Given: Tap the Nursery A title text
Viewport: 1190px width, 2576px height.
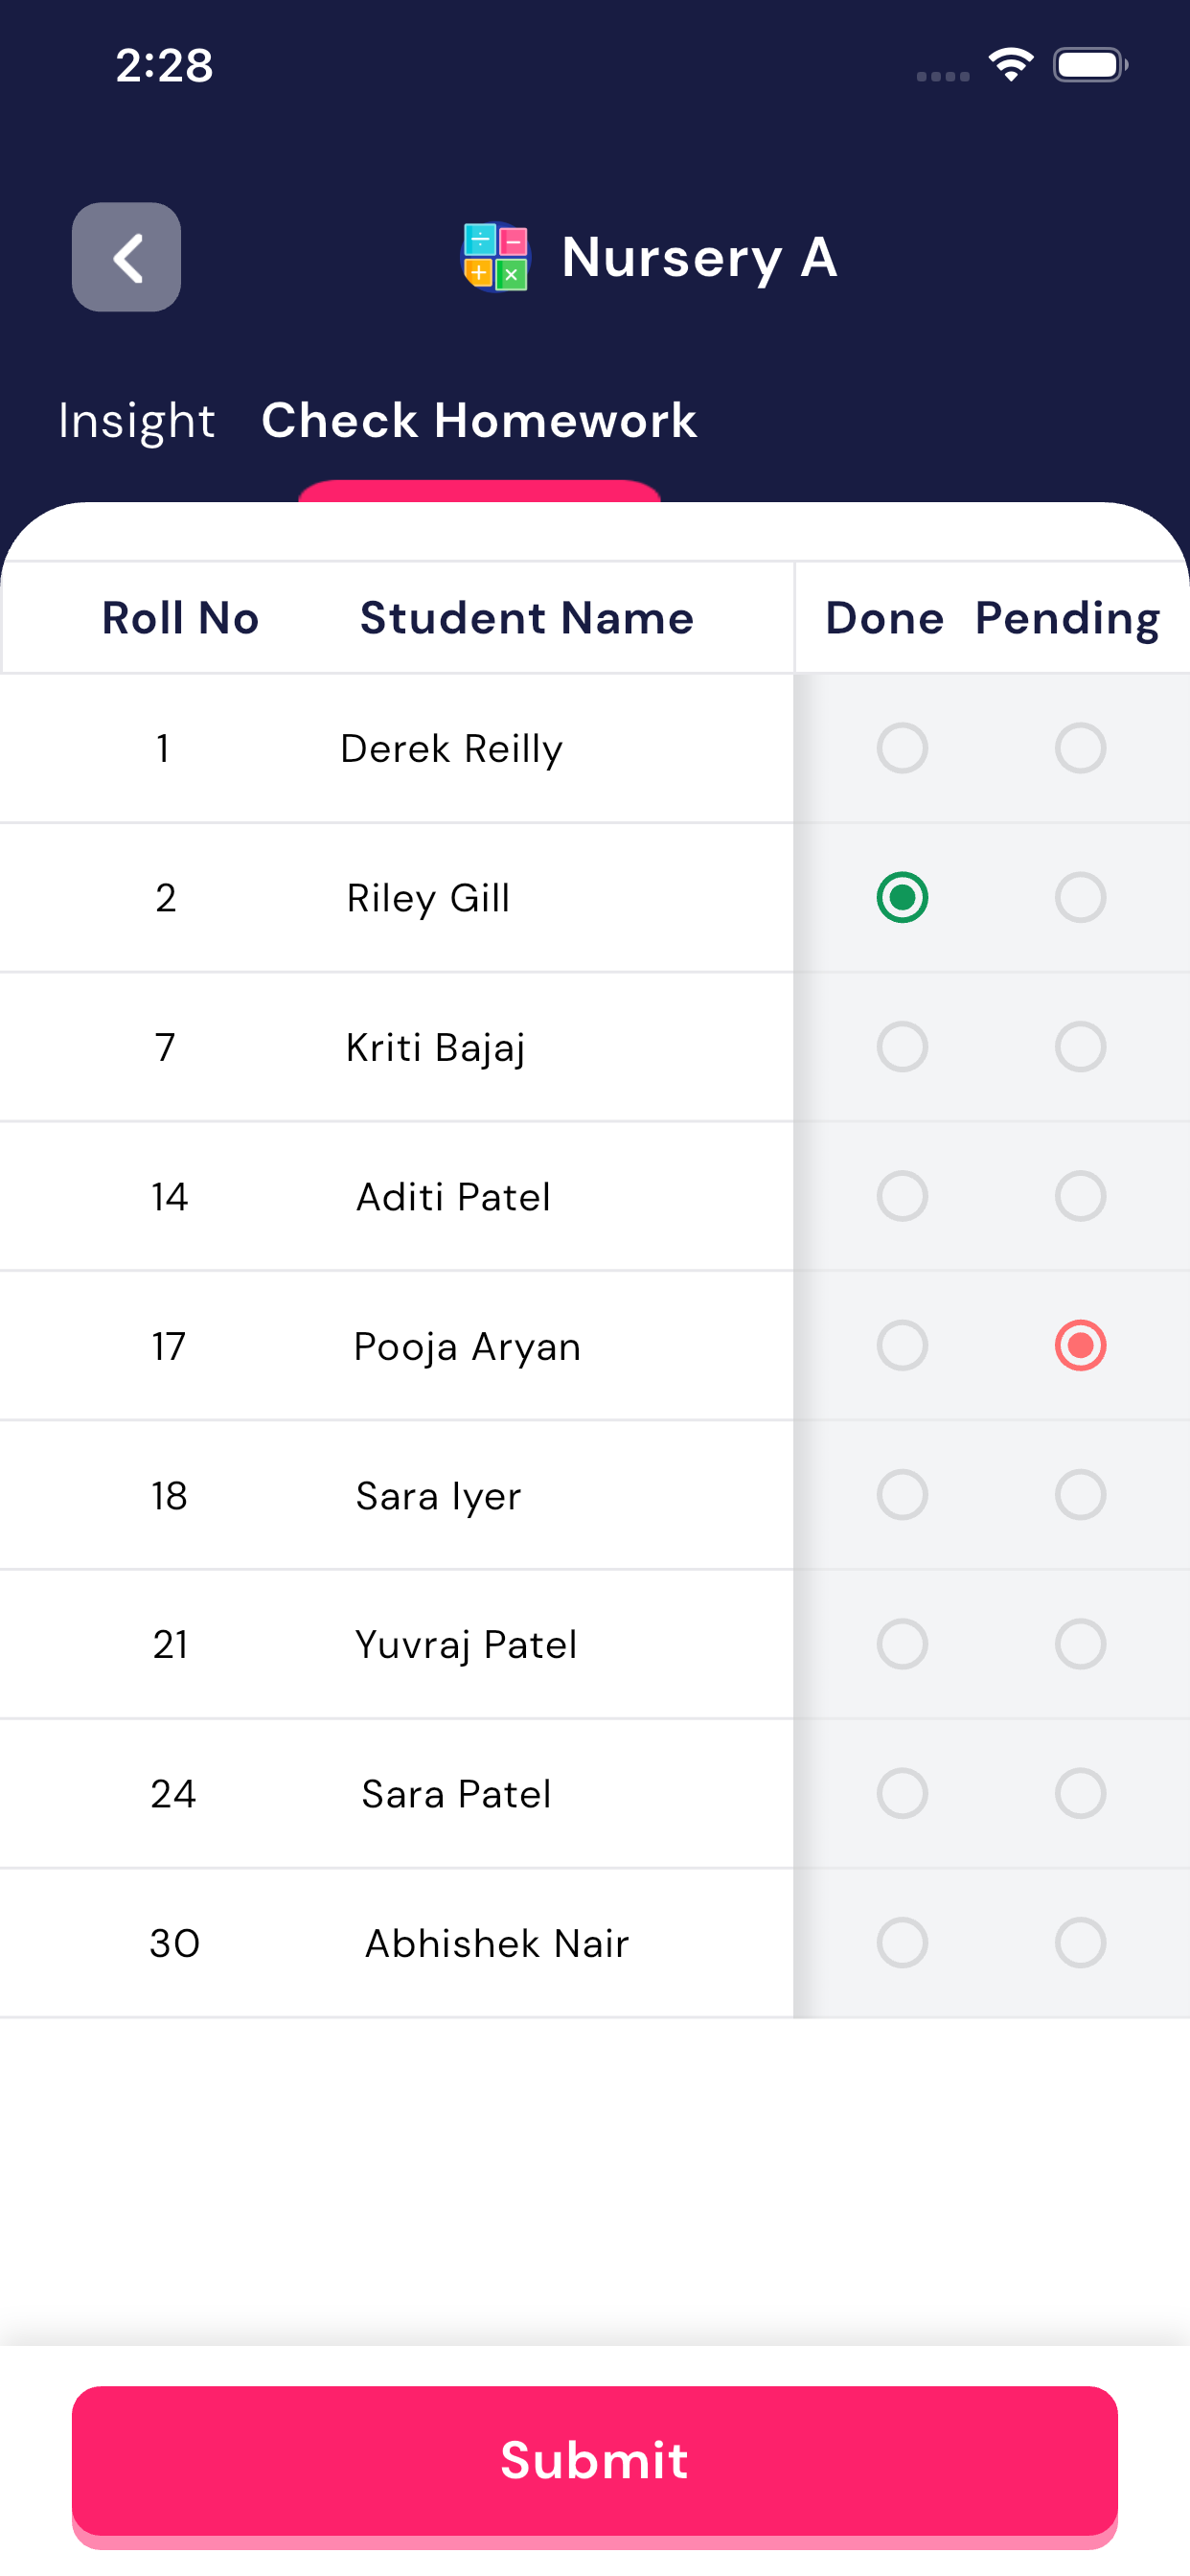Looking at the screenshot, I should point(699,257).
